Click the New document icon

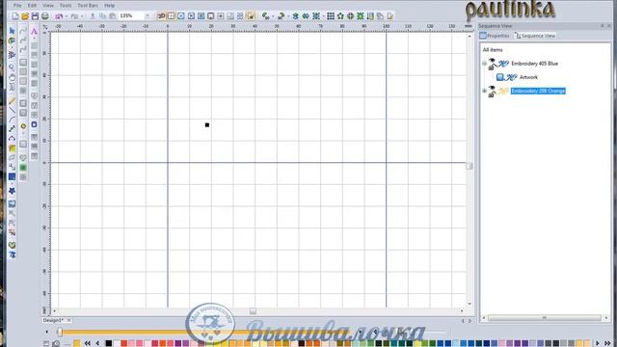(15, 16)
